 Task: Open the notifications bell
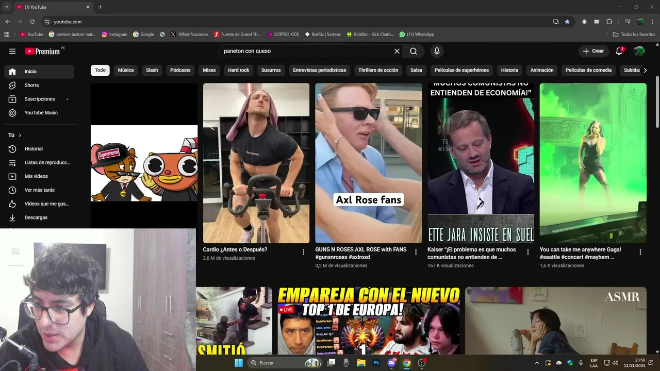pos(619,51)
